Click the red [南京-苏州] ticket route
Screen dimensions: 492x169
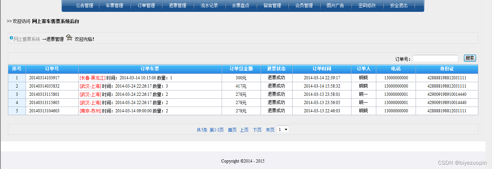[90, 111]
